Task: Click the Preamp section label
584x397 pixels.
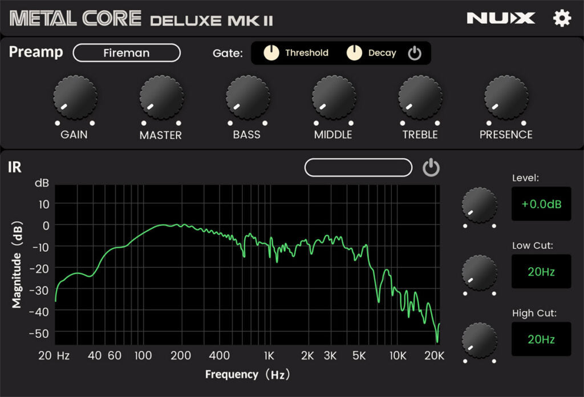Action: click(x=35, y=52)
